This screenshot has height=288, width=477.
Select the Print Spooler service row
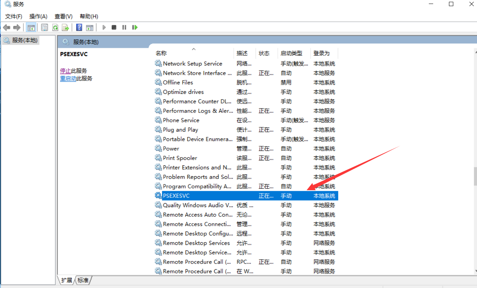tap(246, 158)
